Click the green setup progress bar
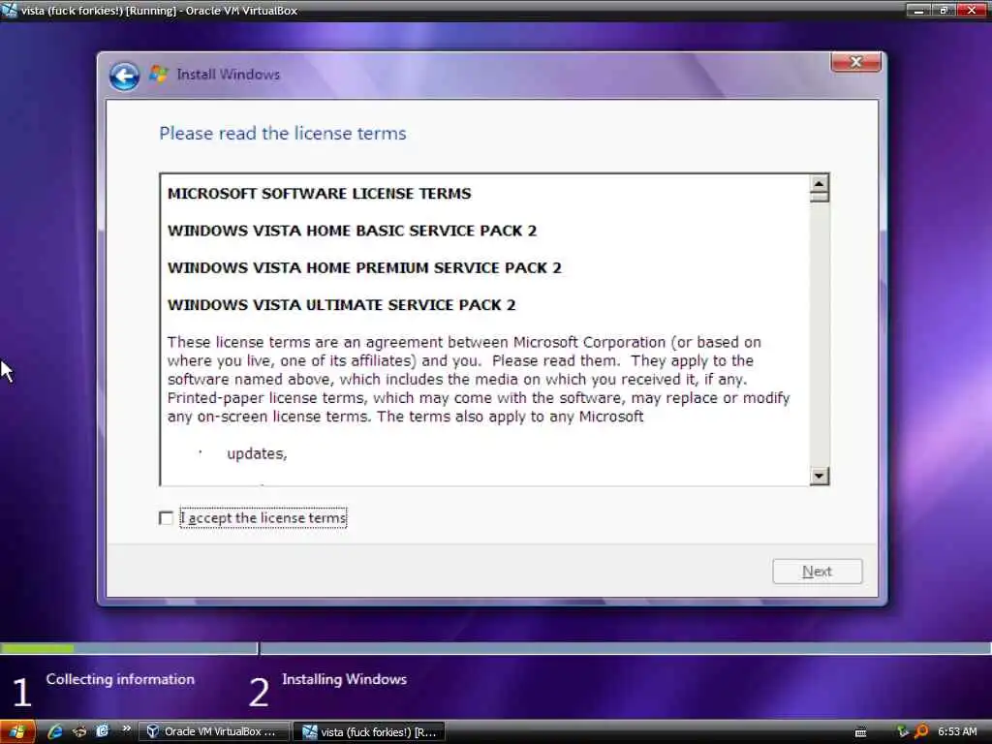 (x=38, y=648)
